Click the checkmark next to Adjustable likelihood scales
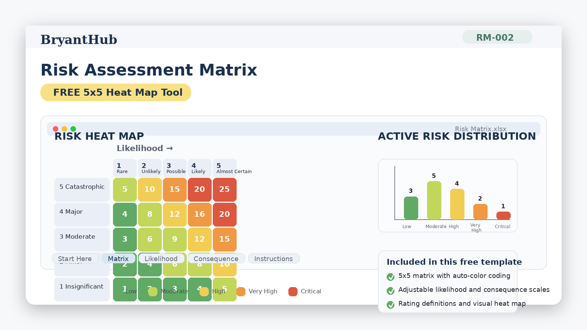587x330 pixels. (391, 291)
